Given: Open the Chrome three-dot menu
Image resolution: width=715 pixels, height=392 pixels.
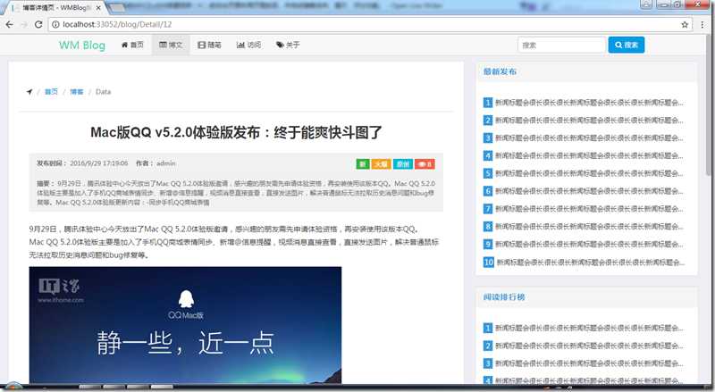Looking at the screenshot, I should [x=702, y=25].
